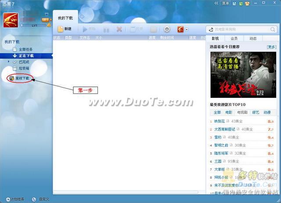Sort by the 文件名 column header
281x203 pixels.
(x=85, y=38)
